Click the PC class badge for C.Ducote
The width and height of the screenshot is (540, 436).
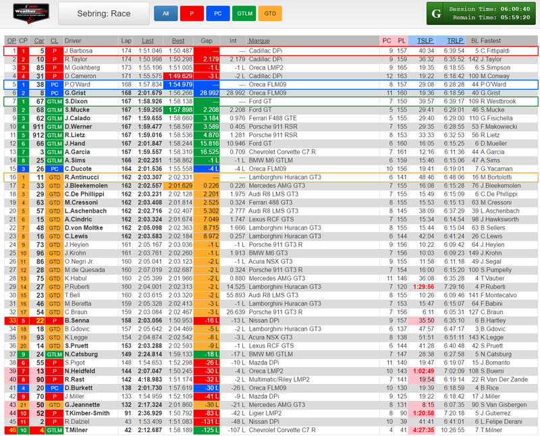click(x=55, y=169)
